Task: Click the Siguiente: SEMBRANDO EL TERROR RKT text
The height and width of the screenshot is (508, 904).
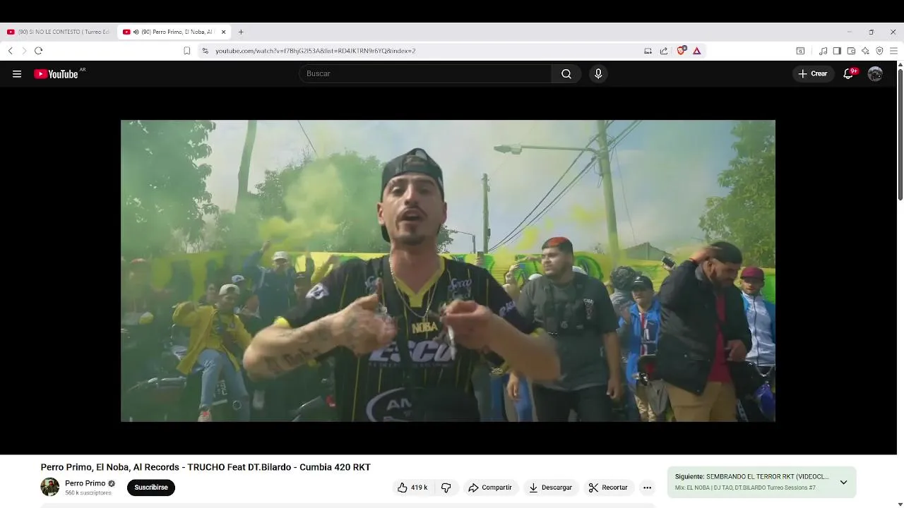Action: pyautogui.click(x=751, y=477)
